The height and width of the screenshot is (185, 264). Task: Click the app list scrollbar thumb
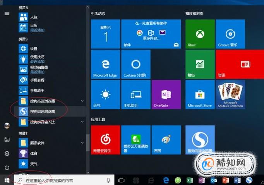pyautogui.click(x=88, y=143)
